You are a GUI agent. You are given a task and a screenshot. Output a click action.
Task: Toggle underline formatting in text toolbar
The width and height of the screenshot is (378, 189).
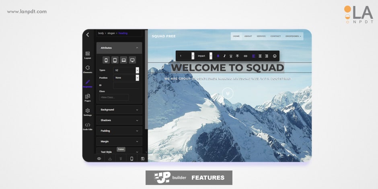pyautogui.click(x=231, y=56)
